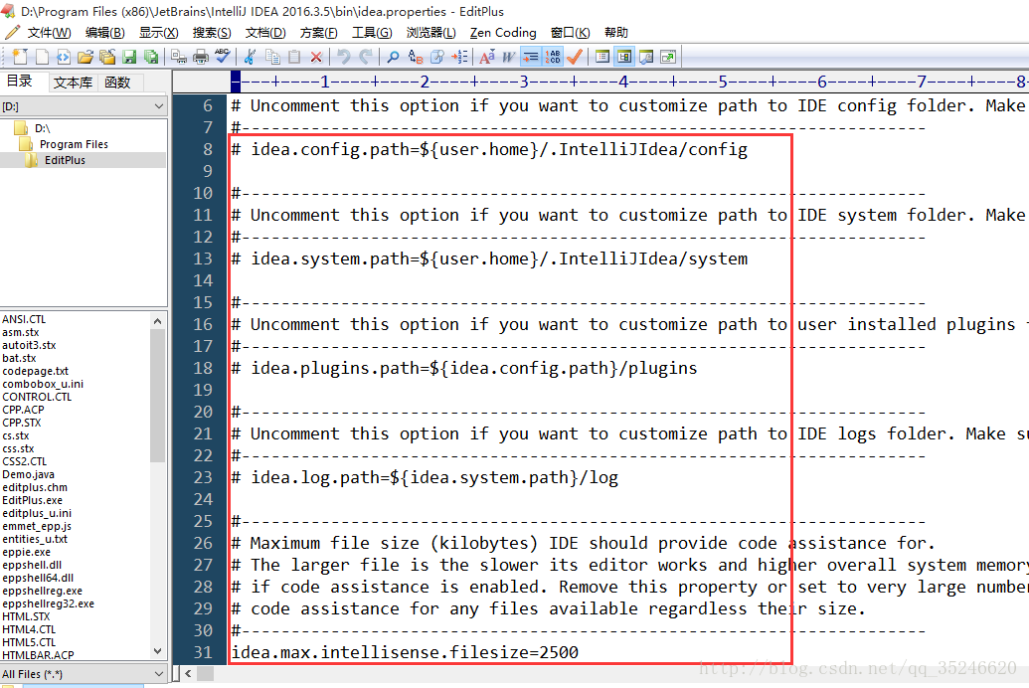
Task: Copy selection toolbar icon
Action: coord(272,57)
